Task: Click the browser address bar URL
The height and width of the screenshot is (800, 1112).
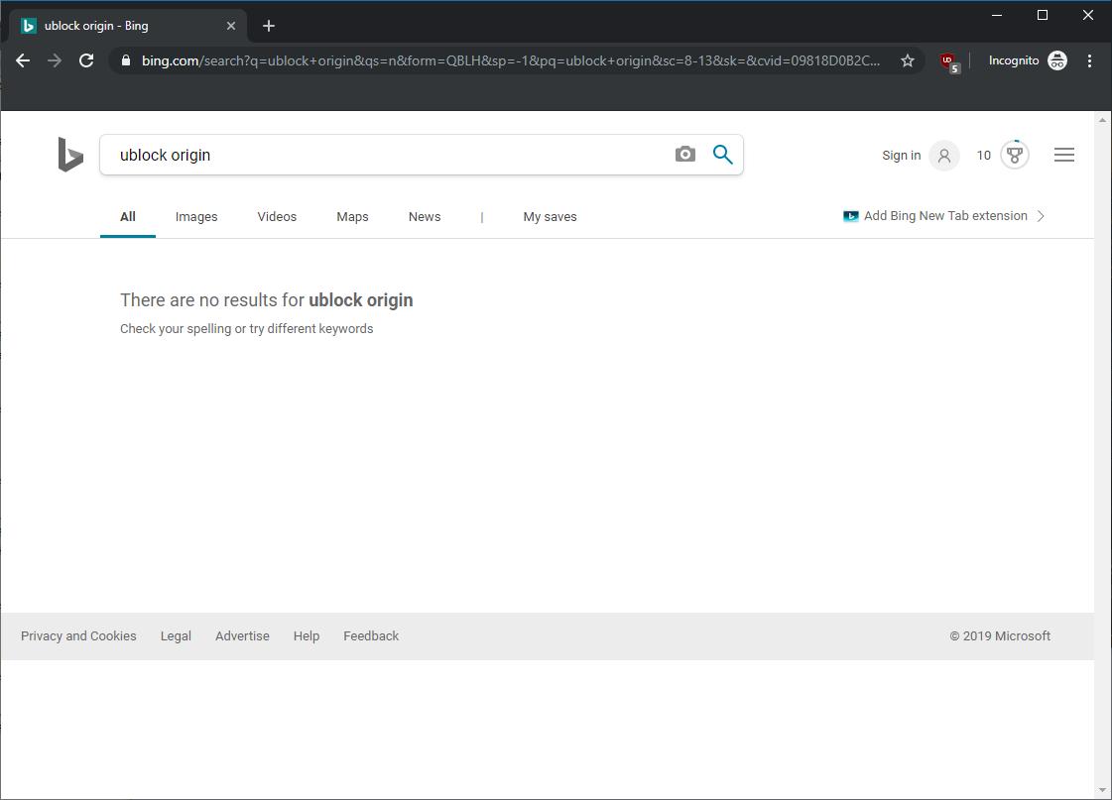Action: [x=511, y=60]
